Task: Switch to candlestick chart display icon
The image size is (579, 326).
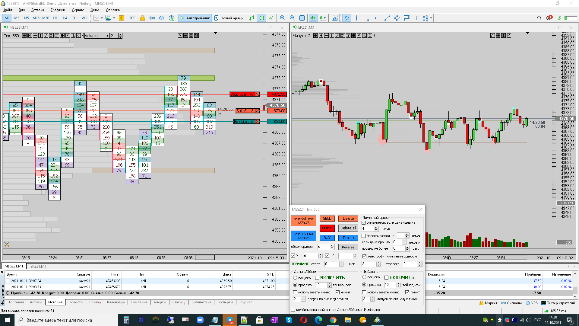Action: pos(261,18)
